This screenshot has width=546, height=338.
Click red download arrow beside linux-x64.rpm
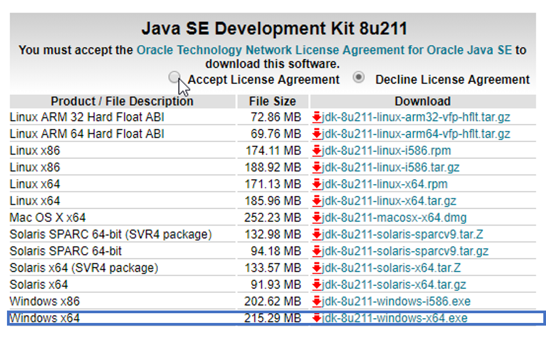(317, 184)
